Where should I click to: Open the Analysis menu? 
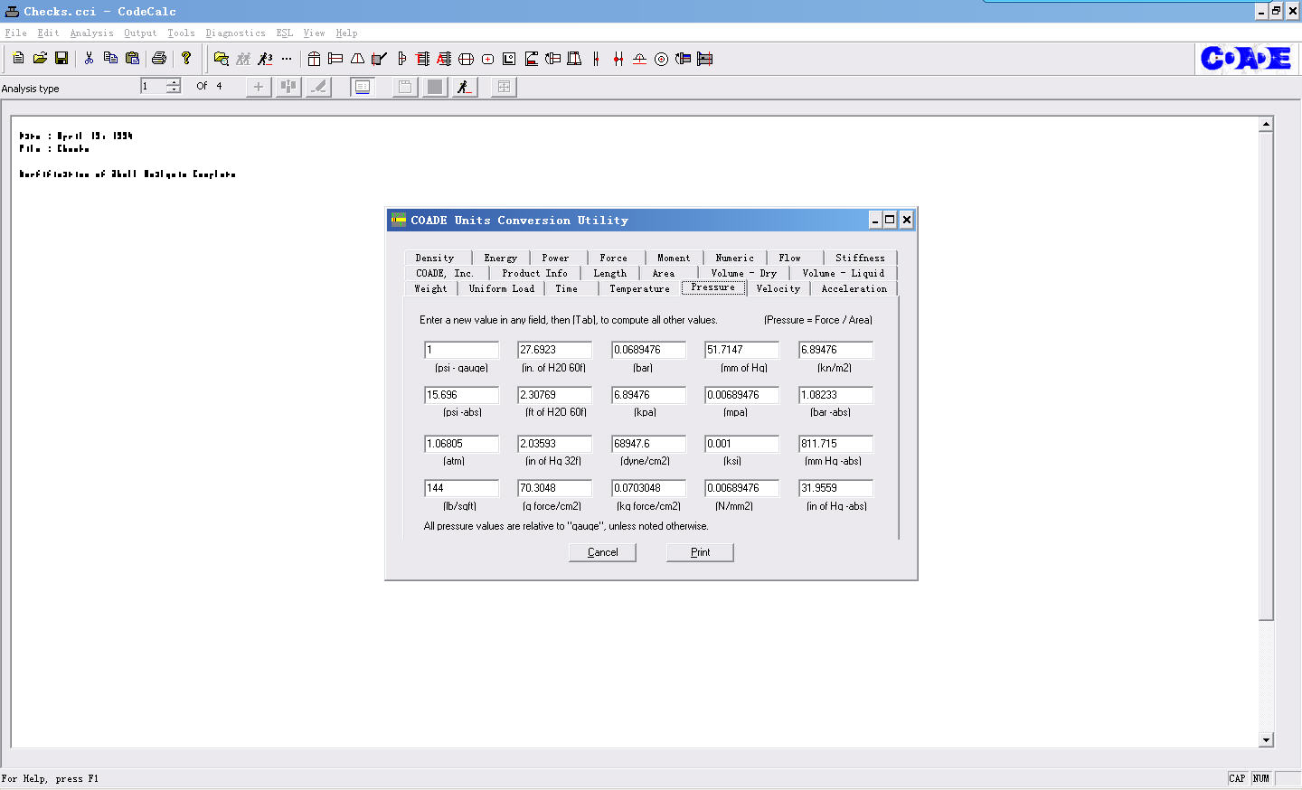point(92,33)
